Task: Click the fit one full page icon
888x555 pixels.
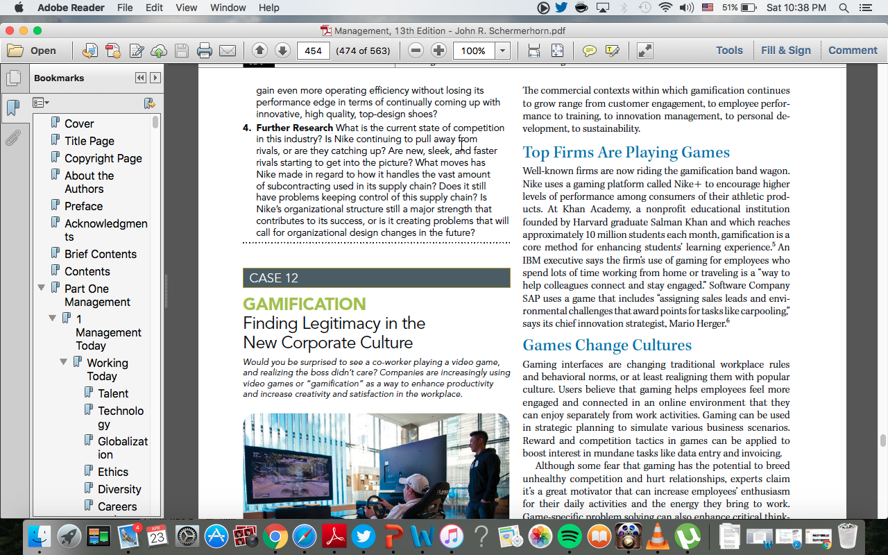Action: point(557,51)
